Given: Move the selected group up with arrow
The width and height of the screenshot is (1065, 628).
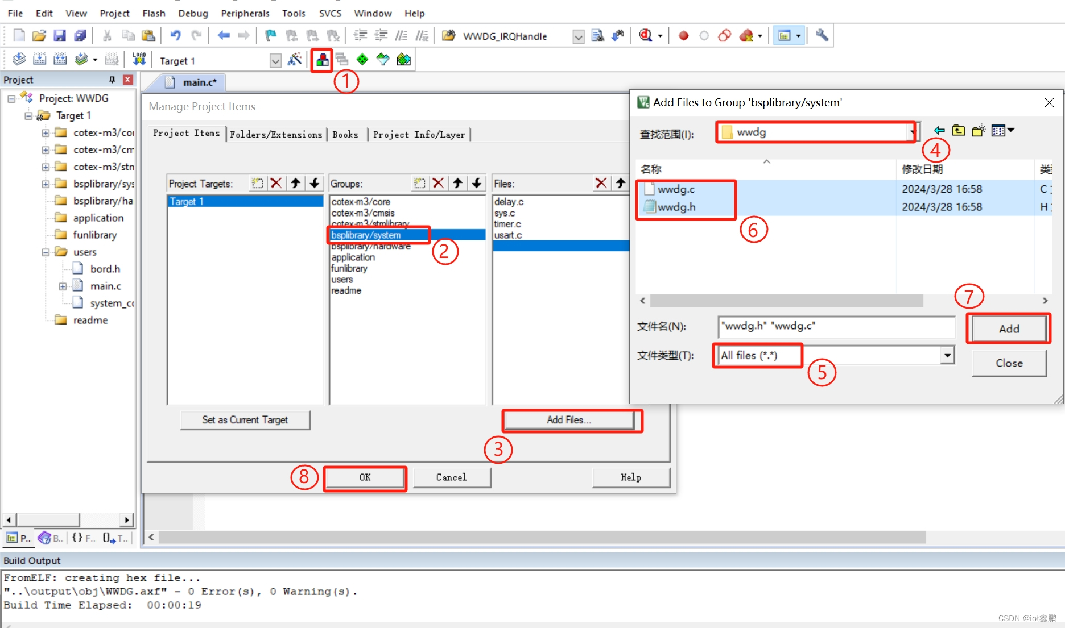Looking at the screenshot, I should [457, 183].
